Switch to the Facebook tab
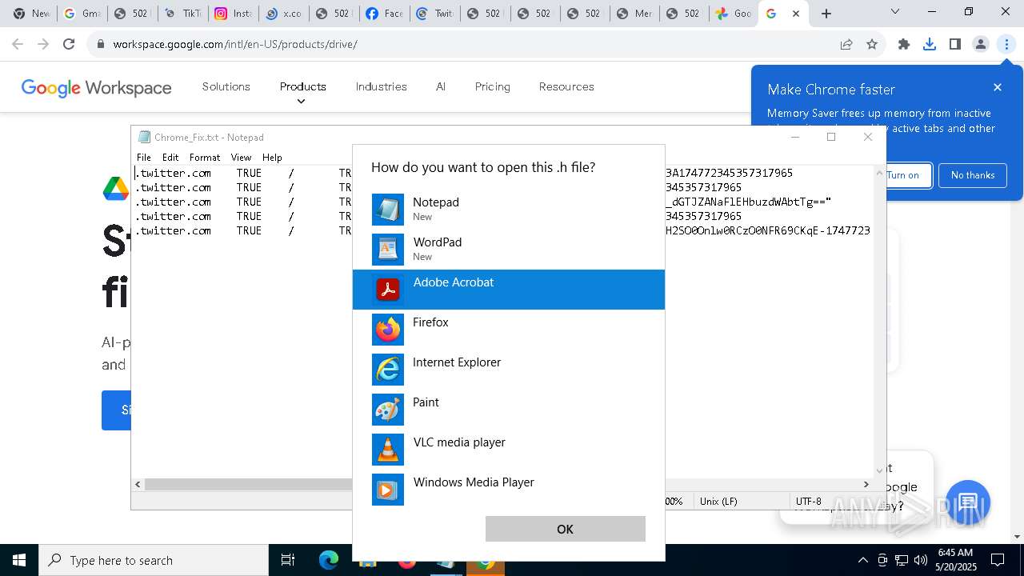The height and width of the screenshot is (576, 1024). (383, 14)
